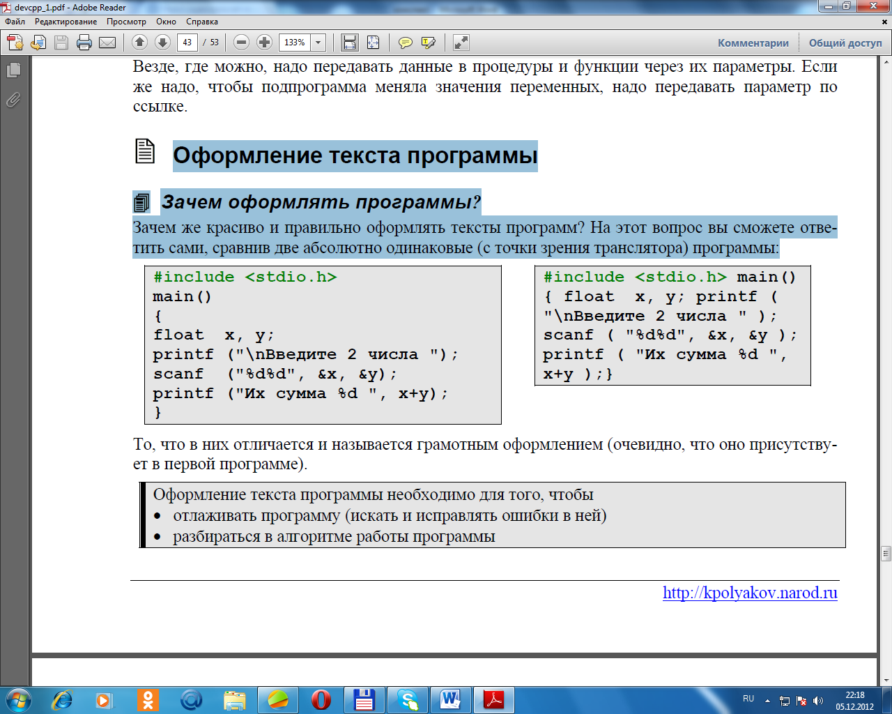
Task: Open the Файл menu
Action: pyautogui.click(x=15, y=22)
